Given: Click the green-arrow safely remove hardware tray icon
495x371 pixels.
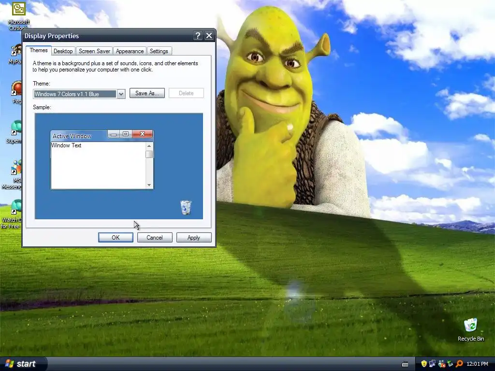Looking at the screenshot, I should 450,364.
